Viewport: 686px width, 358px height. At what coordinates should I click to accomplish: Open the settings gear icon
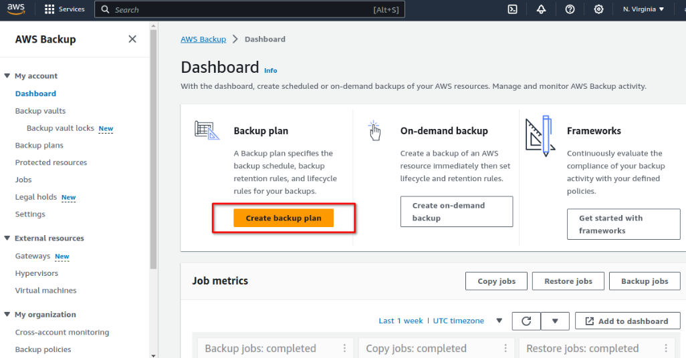pyautogui.click(x=598, y=9)
